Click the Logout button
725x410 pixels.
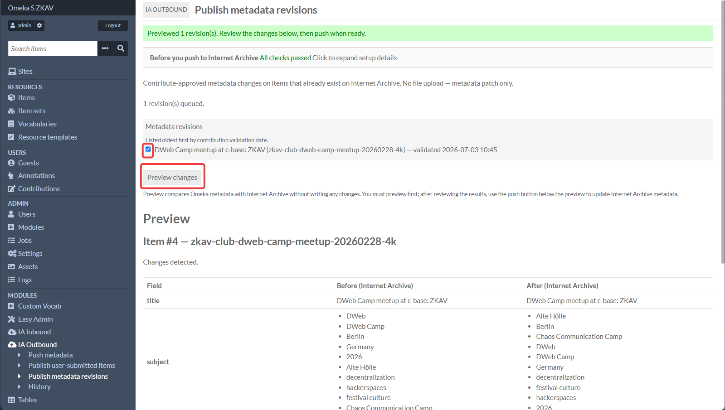[113, 25]
